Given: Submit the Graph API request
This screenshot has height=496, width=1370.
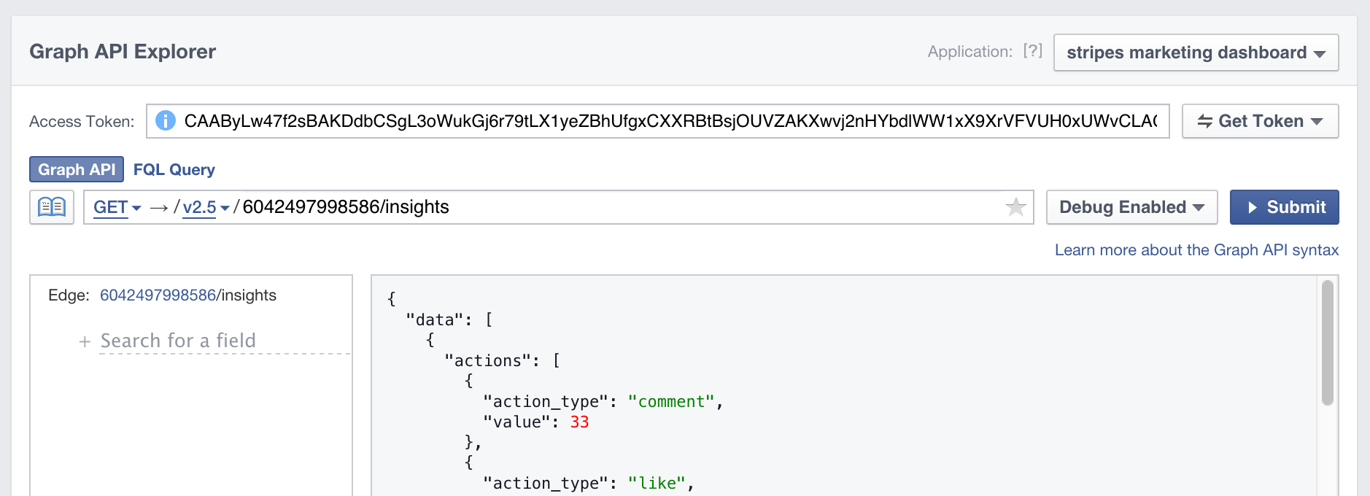Looking at the screenshot, I should [1284, 207].
